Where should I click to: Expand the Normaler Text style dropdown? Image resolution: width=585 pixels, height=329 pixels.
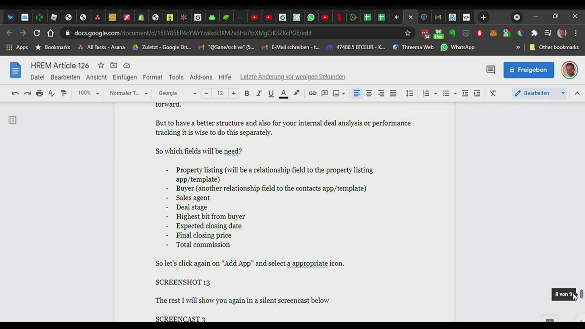tap(129, 93)
